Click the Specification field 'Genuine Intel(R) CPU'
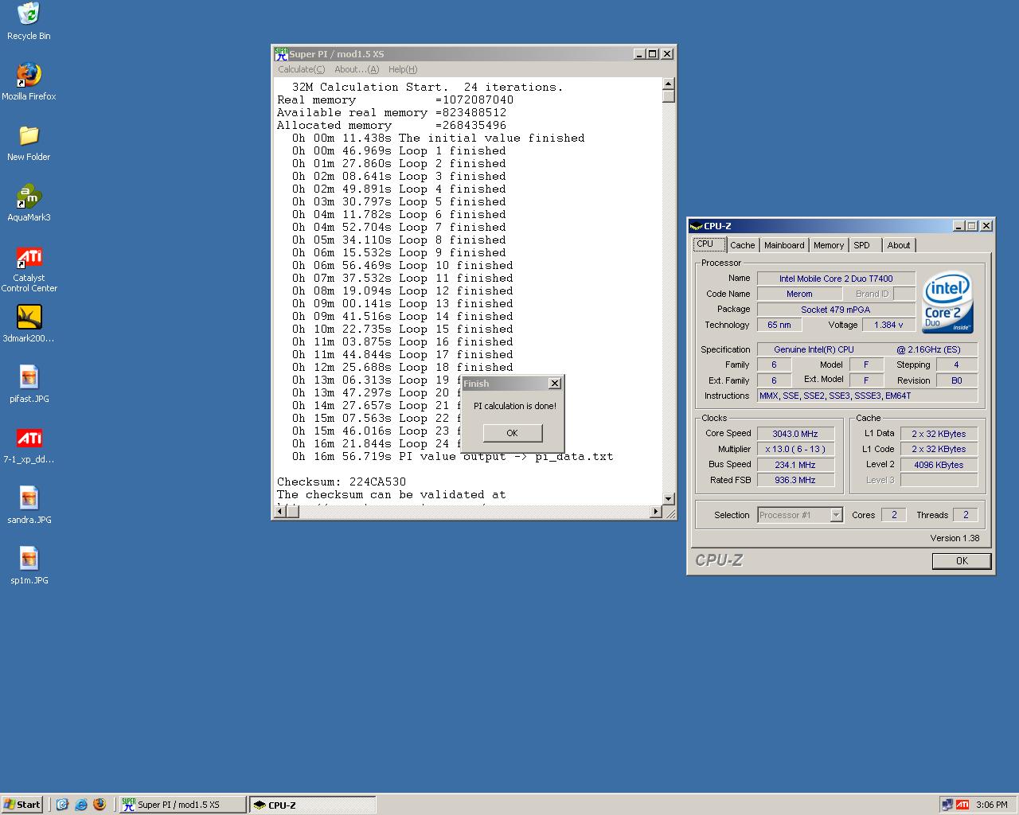1019x815 pixels. pyautogui.click(x=867, y=349)
